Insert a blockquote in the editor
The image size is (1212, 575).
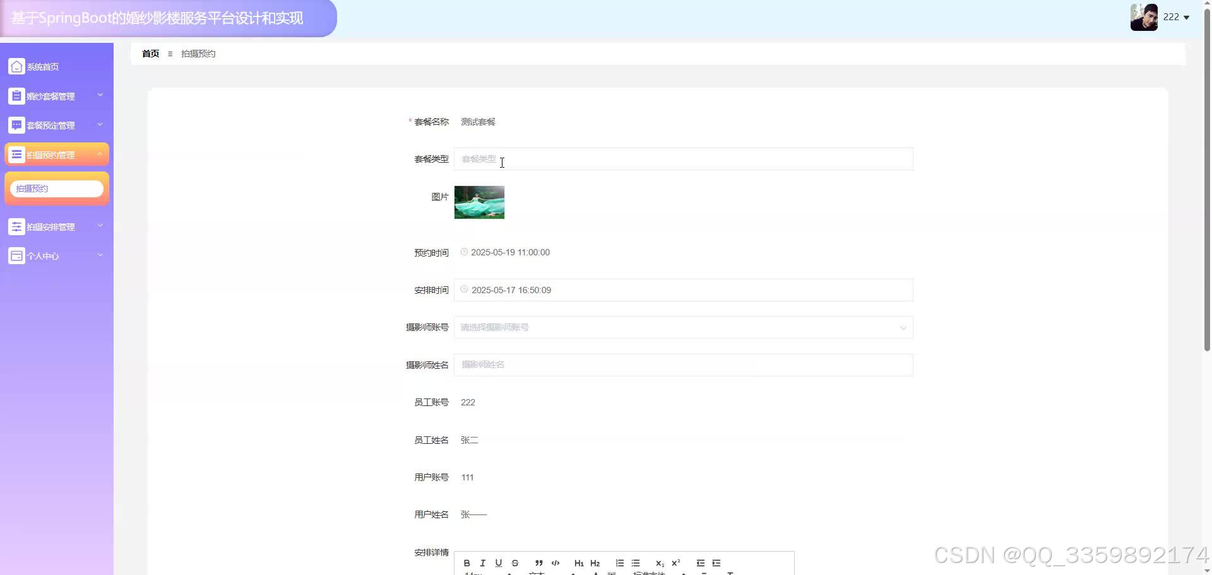point(538,562)
